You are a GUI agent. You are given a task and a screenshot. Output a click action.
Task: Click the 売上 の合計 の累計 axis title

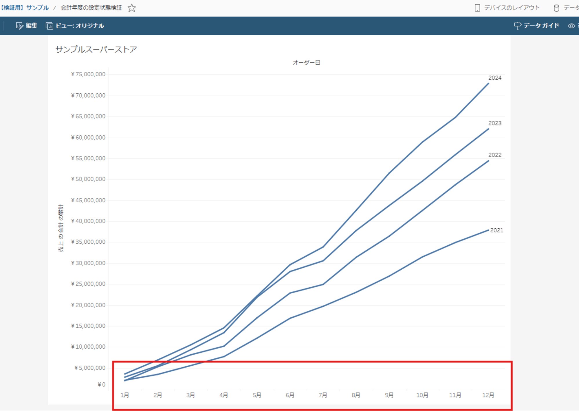click(x=61, y=228)
